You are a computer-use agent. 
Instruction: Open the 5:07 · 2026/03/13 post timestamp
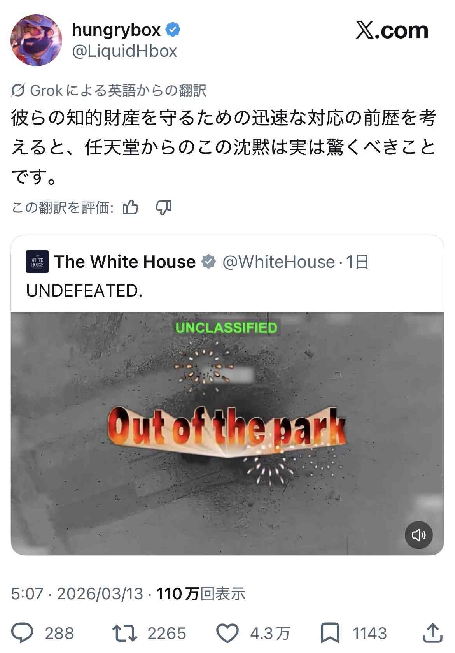click(77, 594)
